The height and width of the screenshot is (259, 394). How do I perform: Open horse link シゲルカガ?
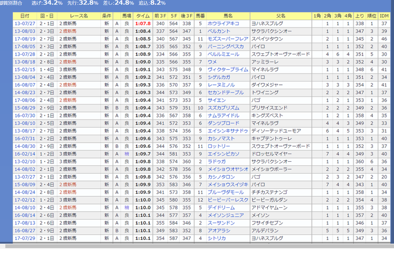point(218,77)
